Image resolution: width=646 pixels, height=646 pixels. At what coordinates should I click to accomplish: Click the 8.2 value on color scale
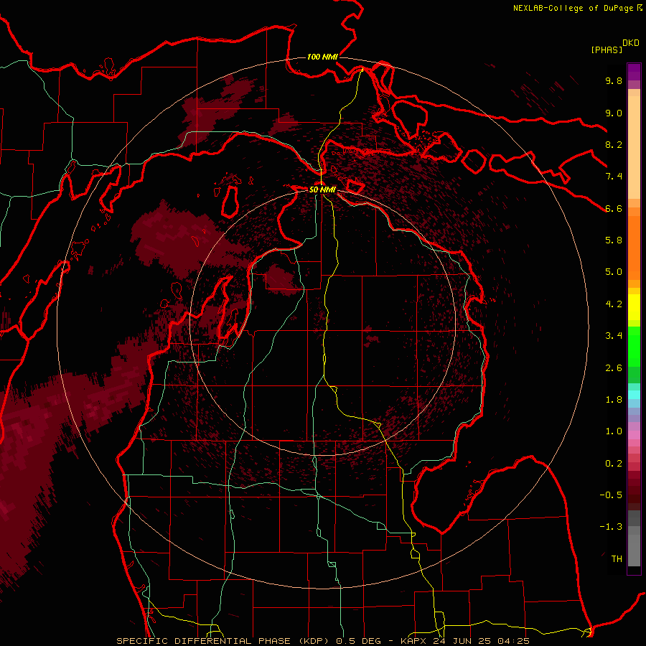614,144
